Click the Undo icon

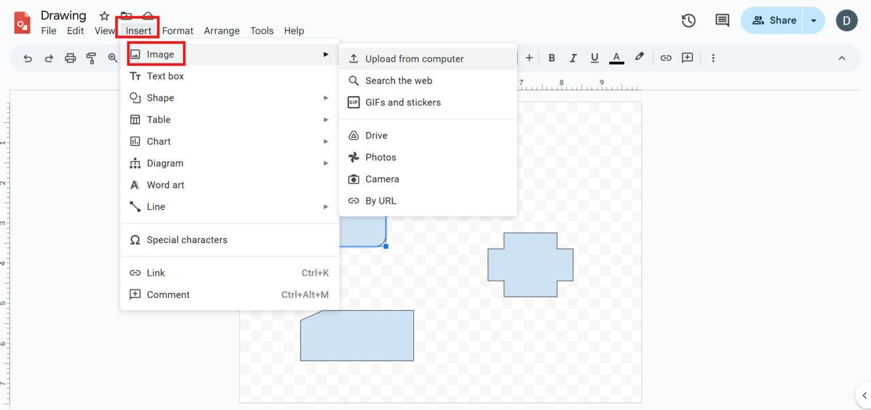[x=27, y=58]
